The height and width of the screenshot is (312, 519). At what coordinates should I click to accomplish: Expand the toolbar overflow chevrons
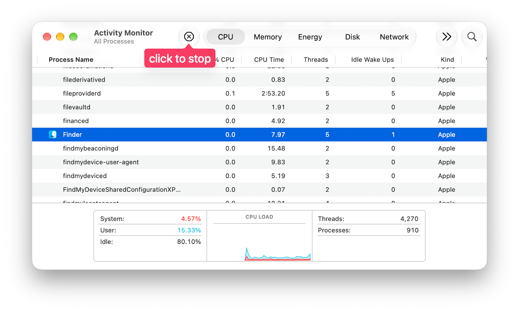click(x=447, y=37)
